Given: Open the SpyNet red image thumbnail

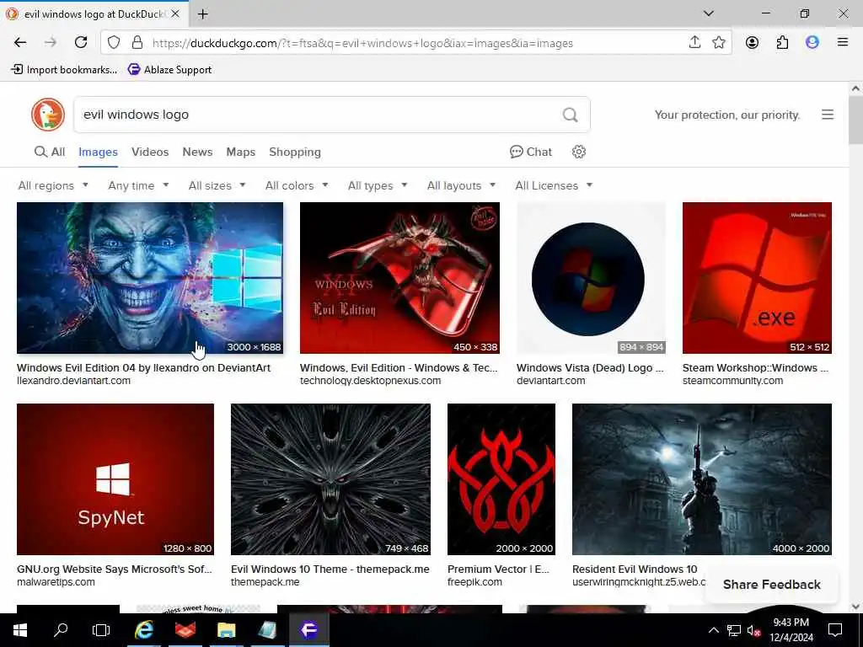Looking at the screenshot, I should point(115,479).
